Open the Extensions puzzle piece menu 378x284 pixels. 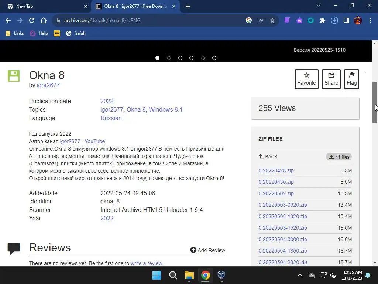coord(323,21)
